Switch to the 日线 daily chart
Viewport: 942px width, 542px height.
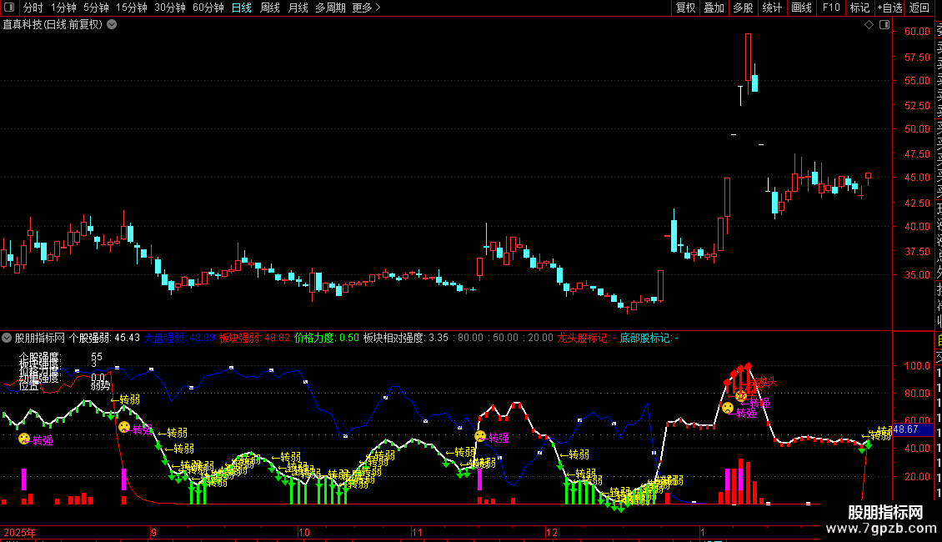[242, 8]
